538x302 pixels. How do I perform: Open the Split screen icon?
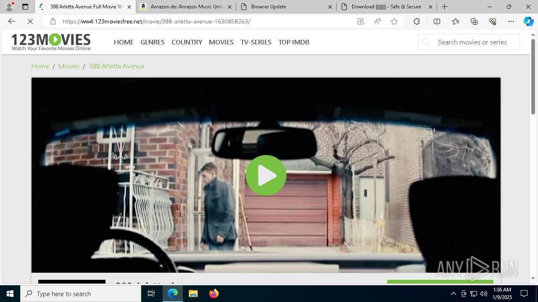click(437, 21)
